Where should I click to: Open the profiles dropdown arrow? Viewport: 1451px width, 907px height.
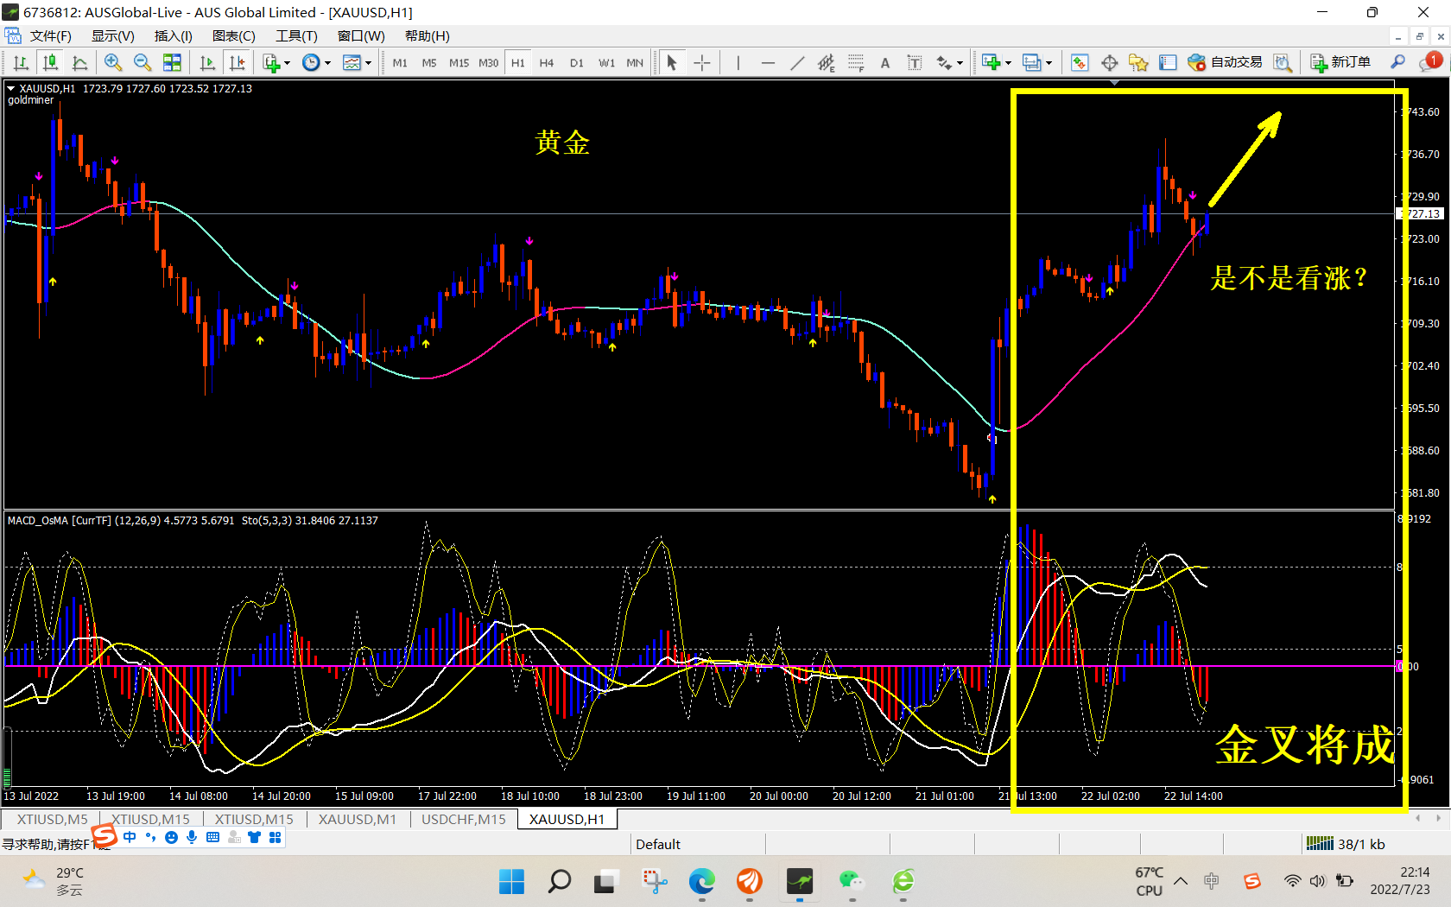click(1049, 63)
